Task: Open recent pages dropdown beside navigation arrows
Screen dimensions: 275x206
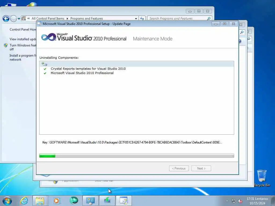Action: tap(19, 19)
